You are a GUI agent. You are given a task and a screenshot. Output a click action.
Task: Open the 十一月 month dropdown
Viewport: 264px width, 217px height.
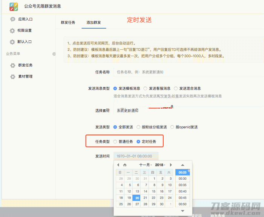pos(145,165)
